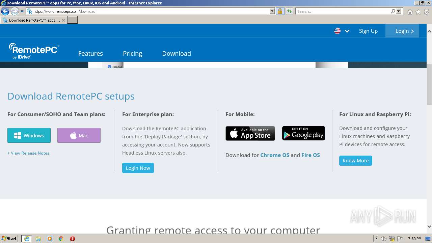
Task: Click the security lock icon
Action: coord(280,11)
